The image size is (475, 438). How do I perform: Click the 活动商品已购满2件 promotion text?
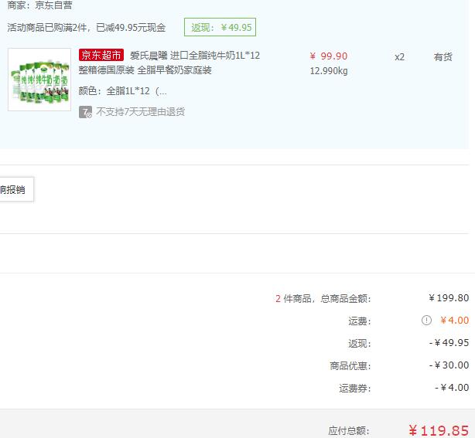[87, 28]
